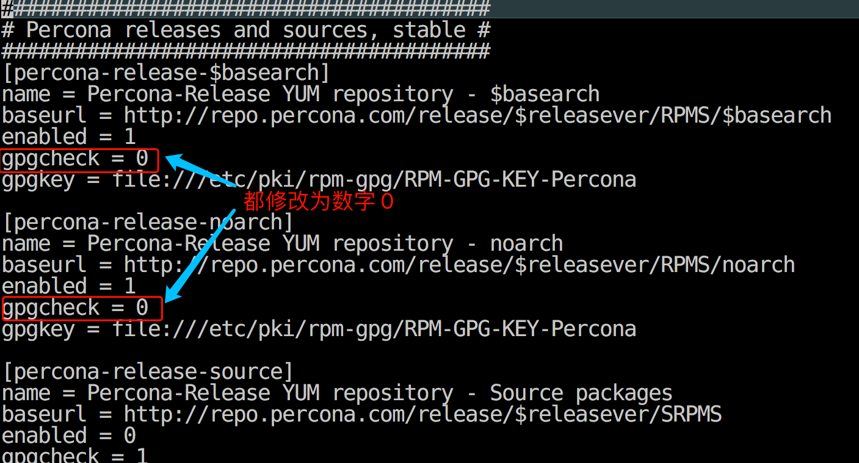
Task: Click the name line with Source packages
Action: coord(337,393)
